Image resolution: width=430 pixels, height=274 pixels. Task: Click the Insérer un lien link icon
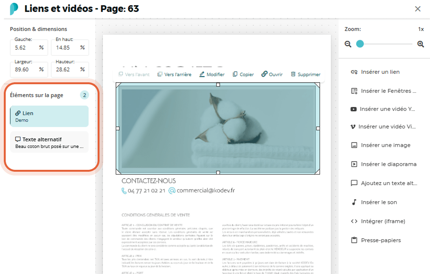[354, 72]
